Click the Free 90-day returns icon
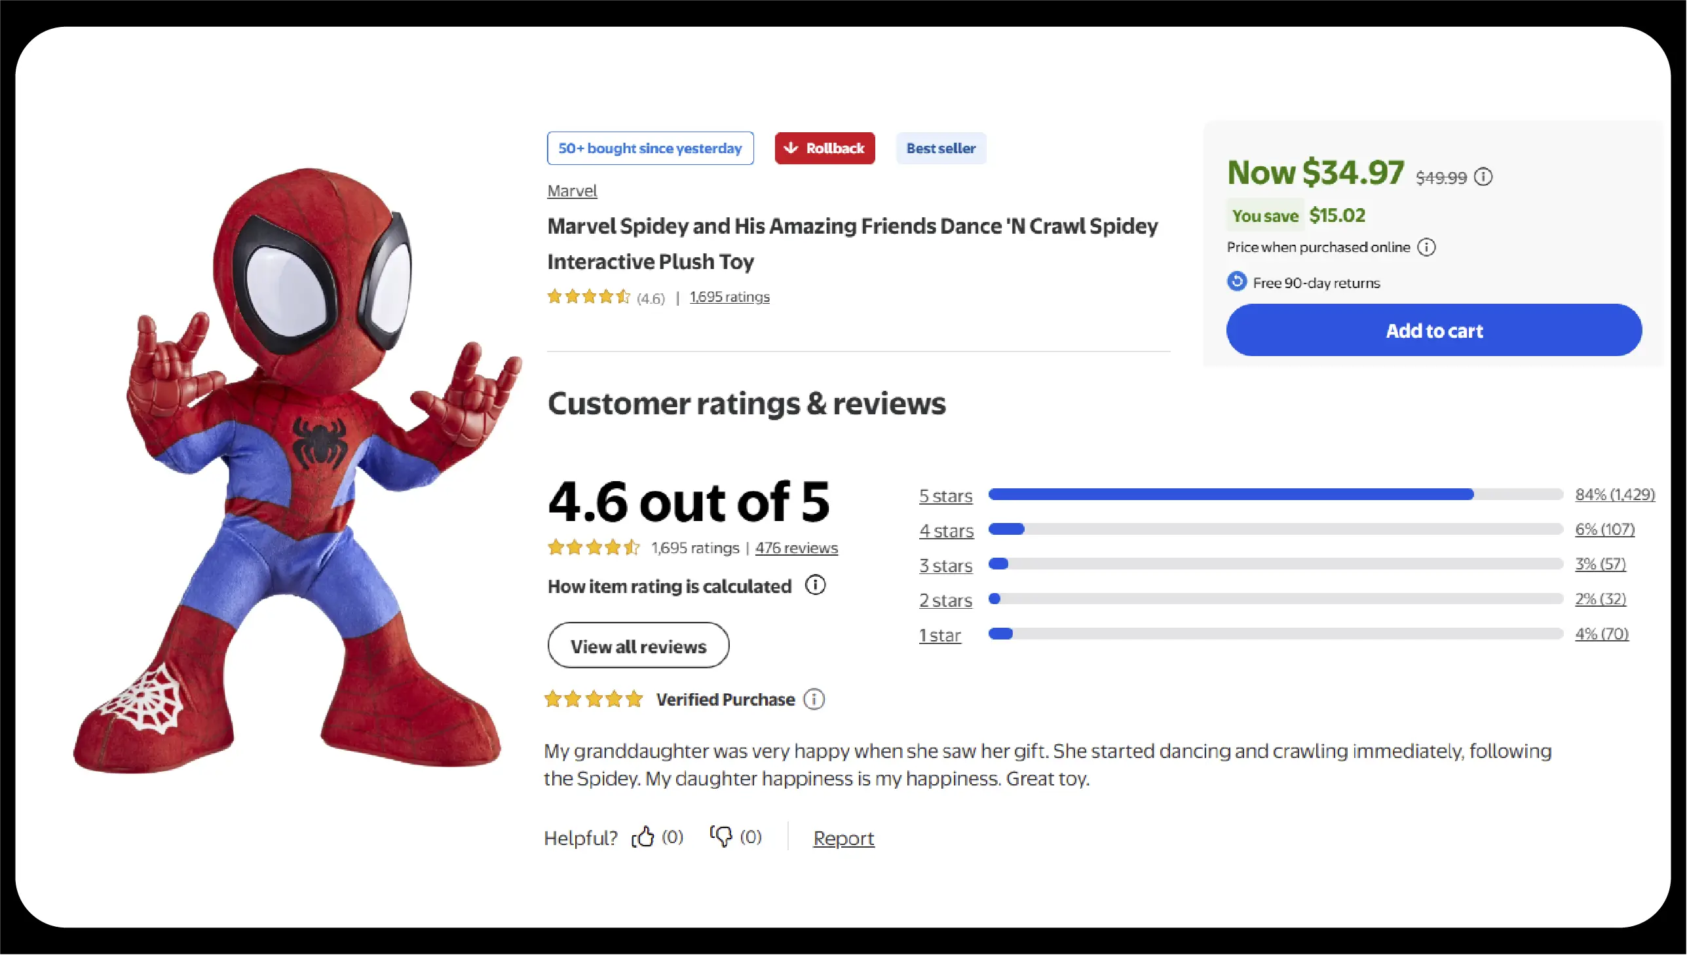This screenshot has height=955, width=1687. tap(1237, 282)
